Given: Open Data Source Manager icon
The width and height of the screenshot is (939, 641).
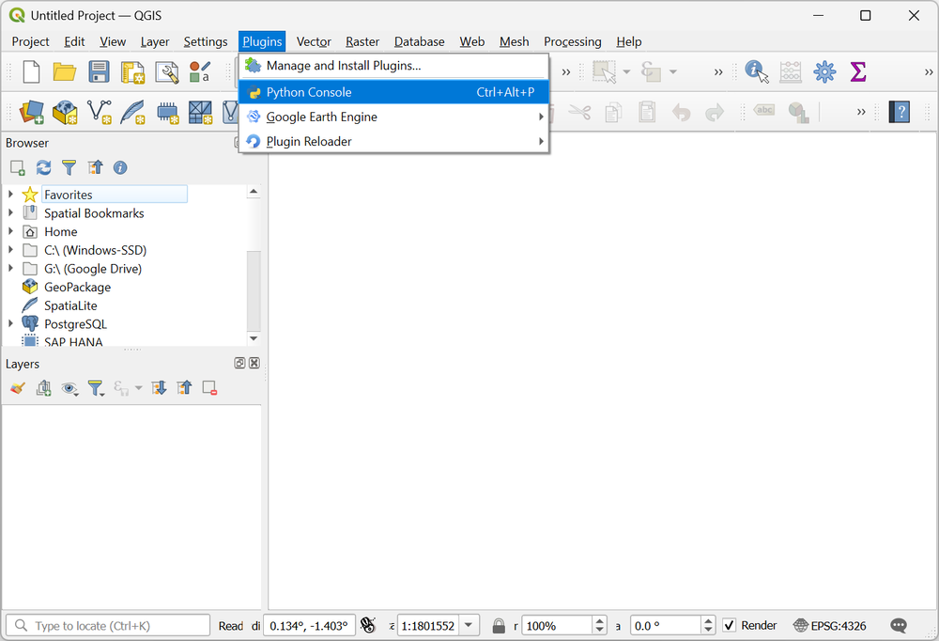Looking at the screenshot, I should (x=31, y=112).
